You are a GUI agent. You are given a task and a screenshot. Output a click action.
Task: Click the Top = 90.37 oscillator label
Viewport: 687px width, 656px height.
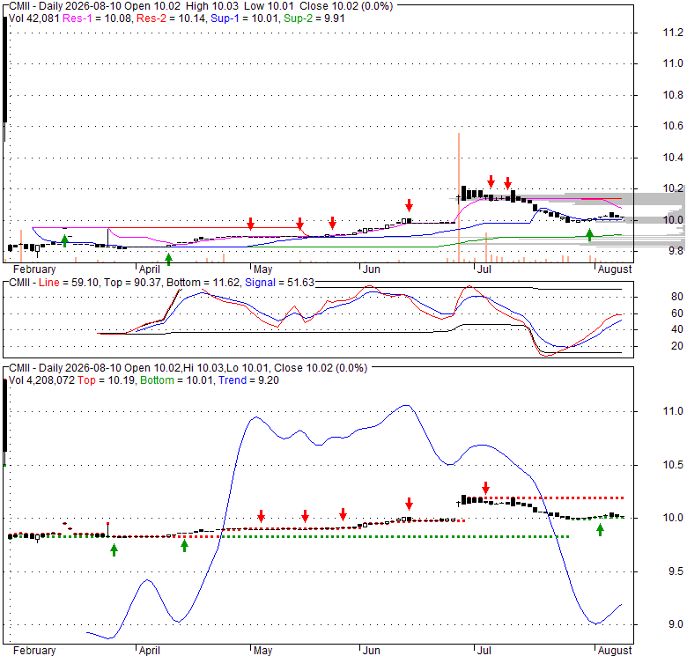click(x=132, y=283)
